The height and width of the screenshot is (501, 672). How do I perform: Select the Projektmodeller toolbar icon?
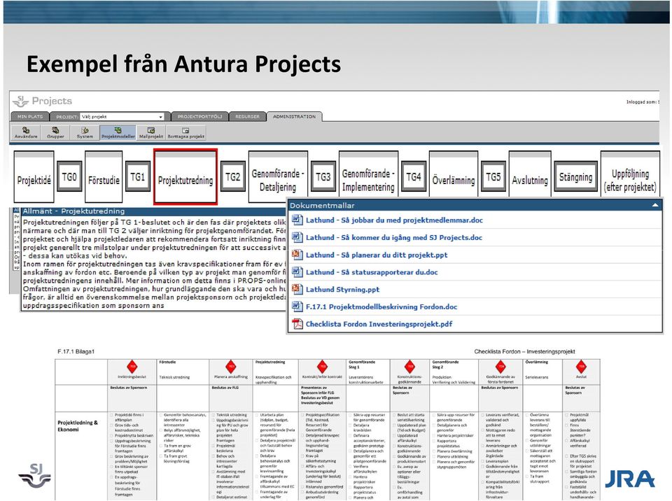coord(118,132)
